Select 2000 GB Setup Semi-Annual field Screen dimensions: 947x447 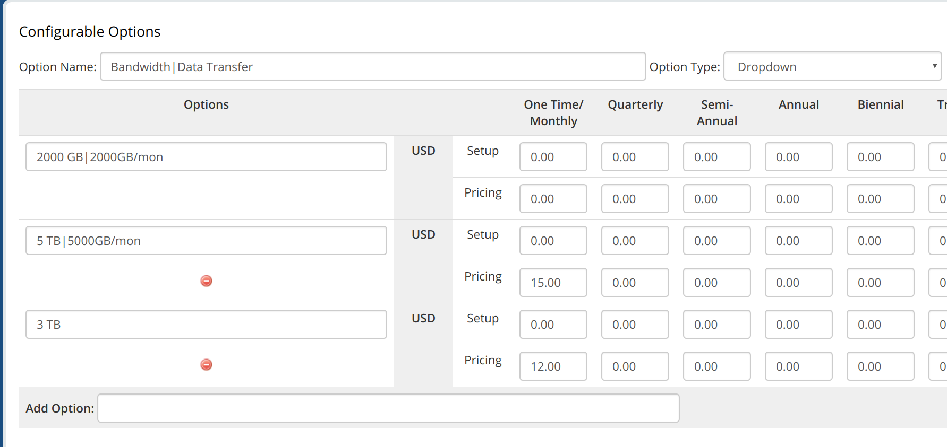716,156
